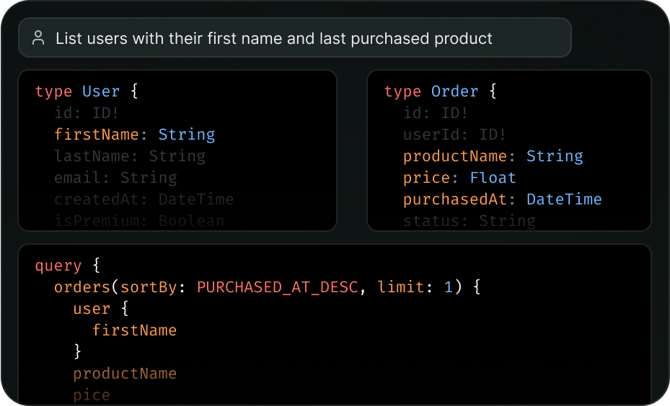Screen dimensions: 670x406
Task: Click the user icon in the prompt bar
Action: [x=38, y=38]
